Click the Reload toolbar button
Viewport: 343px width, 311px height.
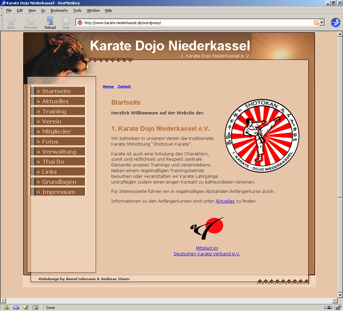(50, 22)
